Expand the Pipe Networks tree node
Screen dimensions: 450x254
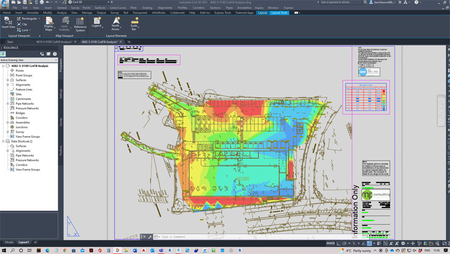8,104
